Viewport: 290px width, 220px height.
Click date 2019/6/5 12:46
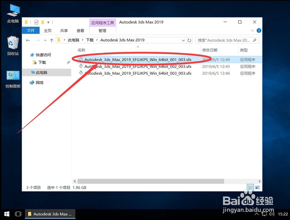[x=216, y=73]
